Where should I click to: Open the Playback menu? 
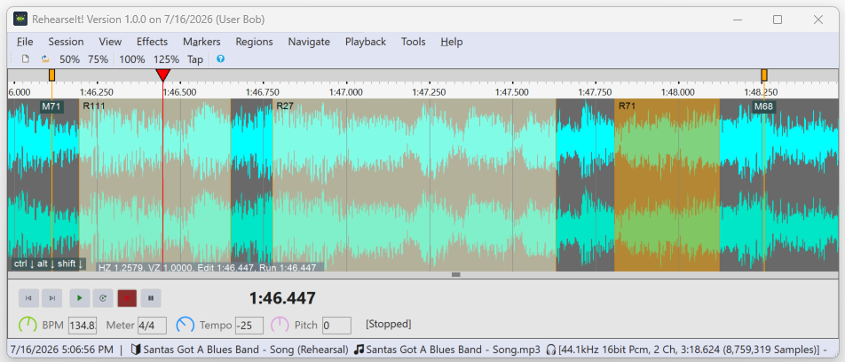point(366,42)
